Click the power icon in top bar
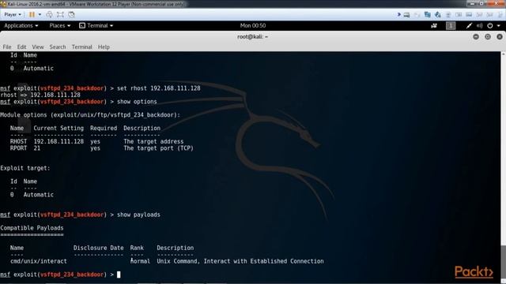Screen dimensions: 506x284 pyautogui.click(x=490, y=25)
